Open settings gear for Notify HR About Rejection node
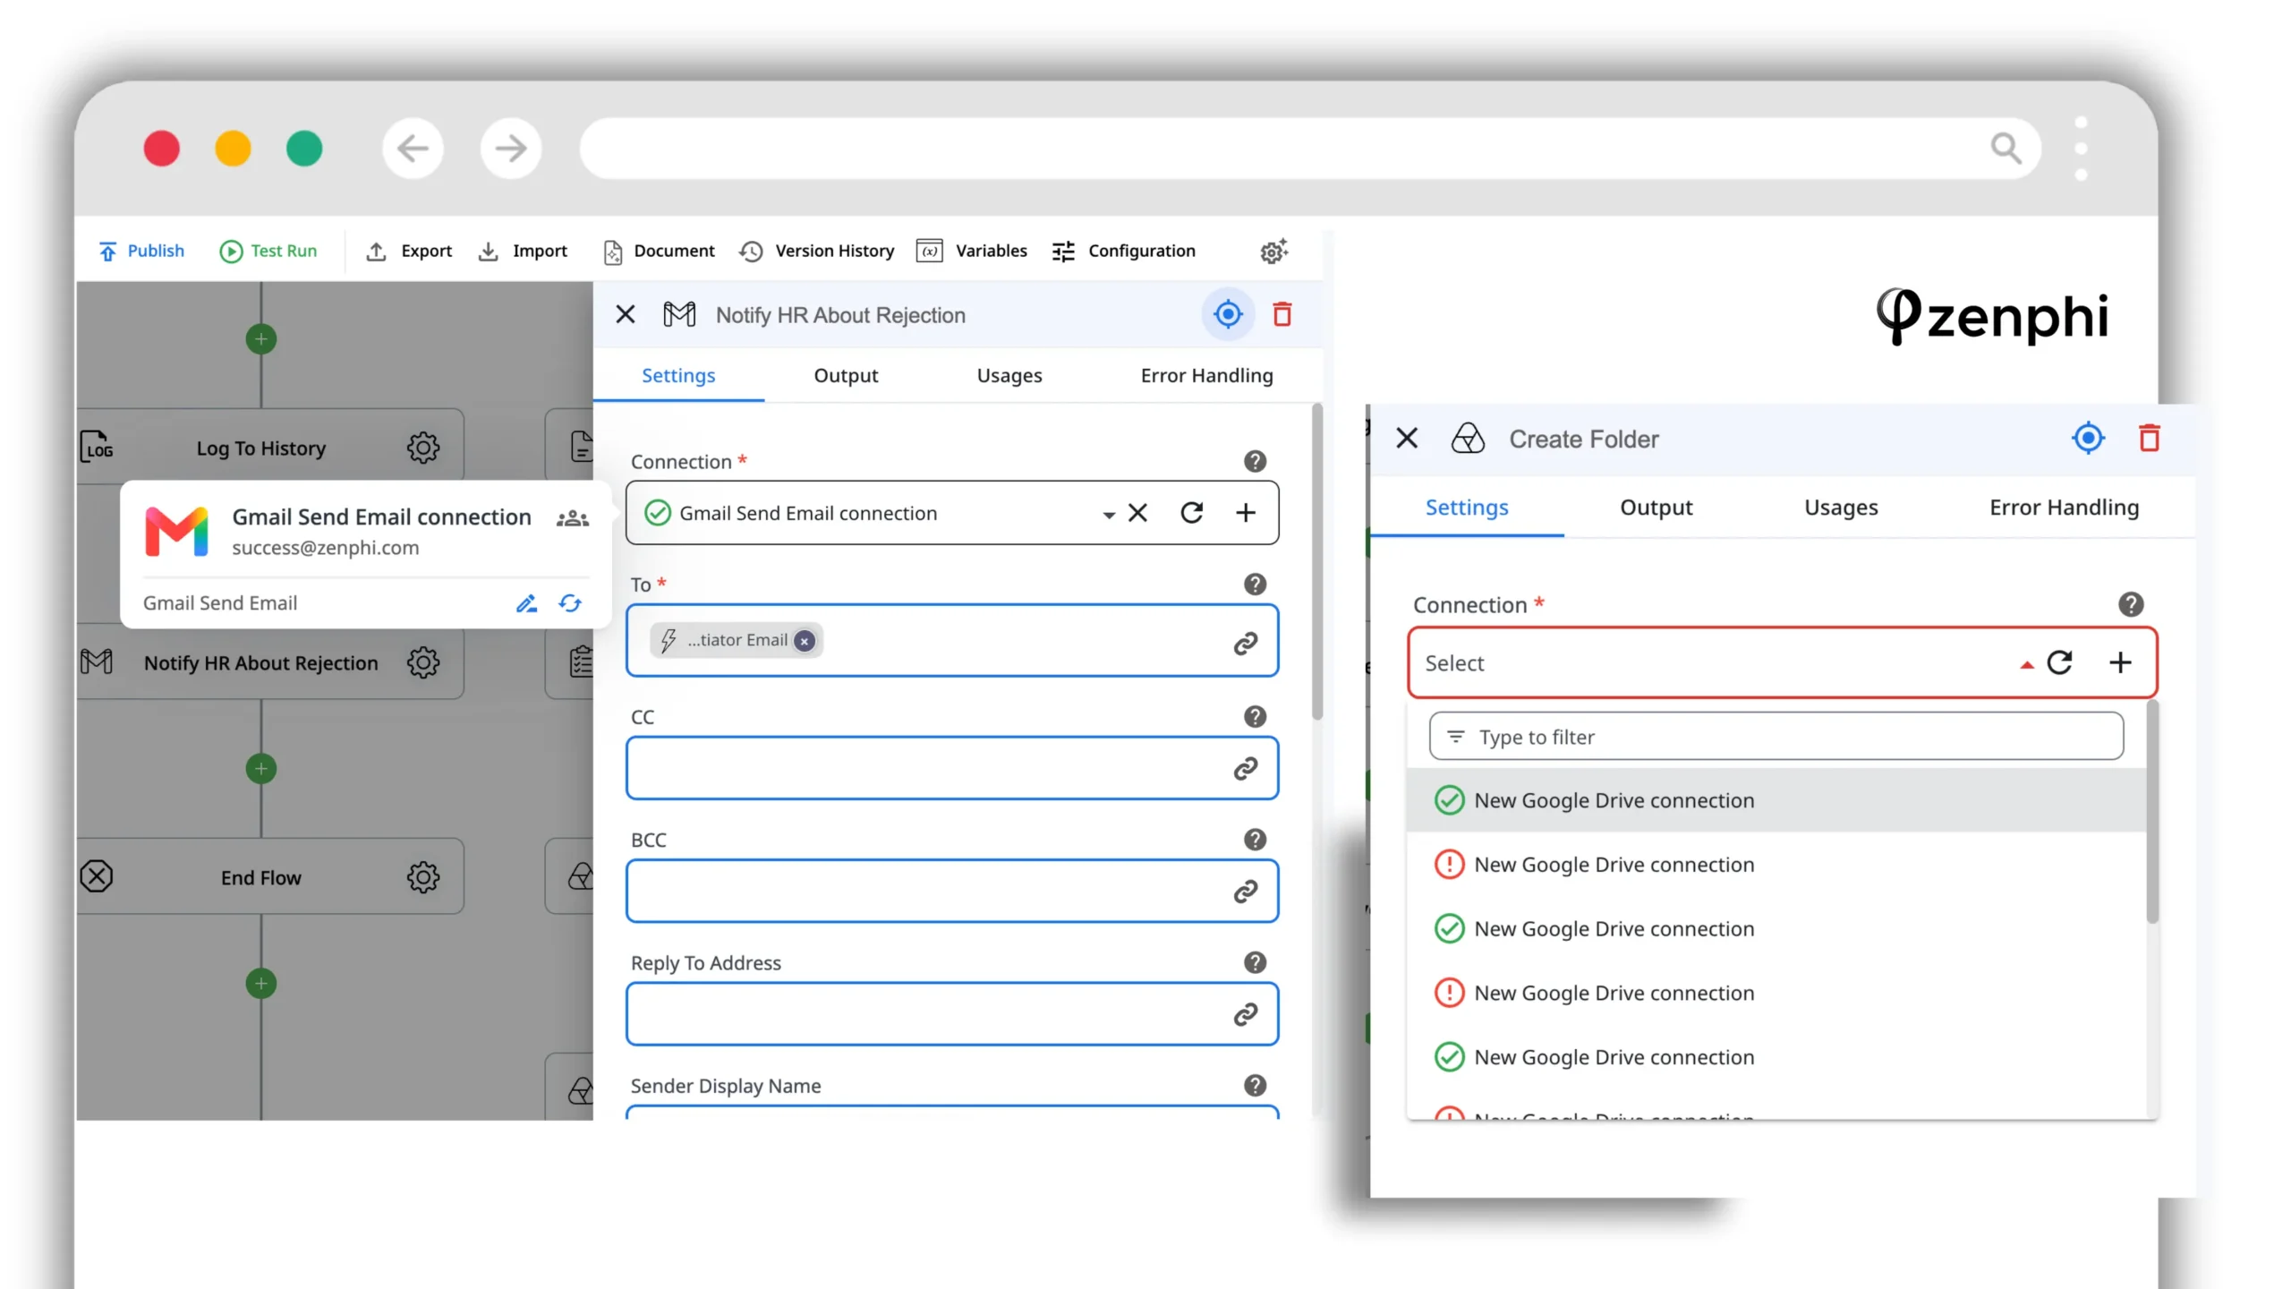The image size is (2291, 1289). click(423, 662)
